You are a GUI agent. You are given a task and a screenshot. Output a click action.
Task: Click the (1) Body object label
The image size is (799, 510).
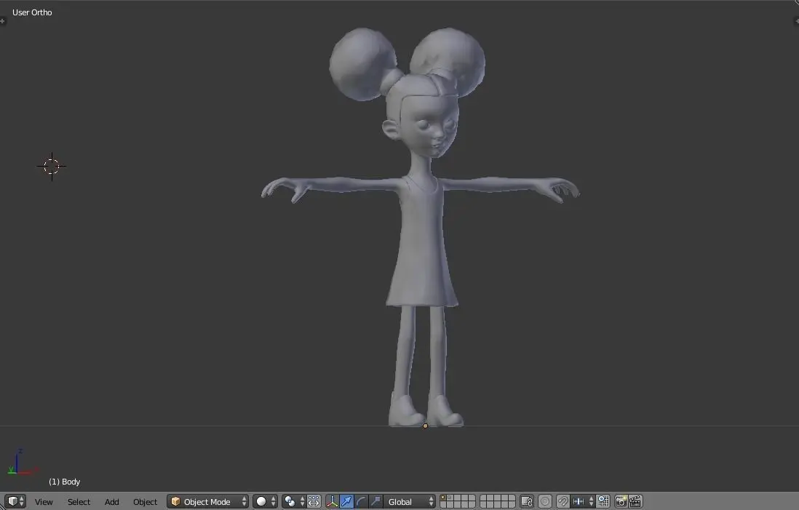pyautogui.click(x=65, y=482)
